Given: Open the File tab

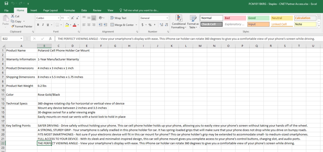Looking at the screenshot, I should tap(7, 10).
